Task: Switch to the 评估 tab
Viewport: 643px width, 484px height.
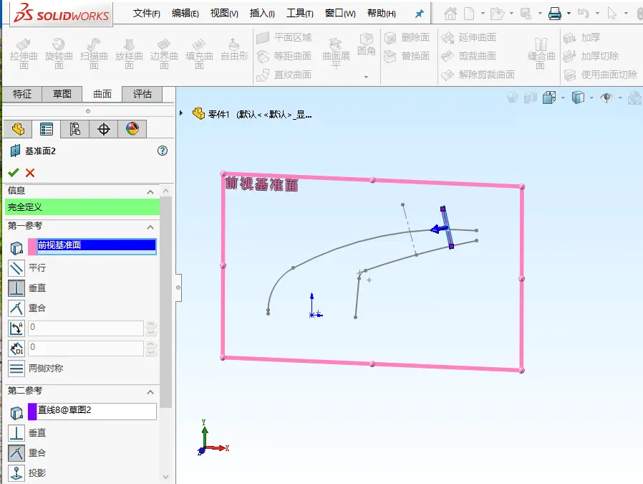Action: (x=142, y=94)
